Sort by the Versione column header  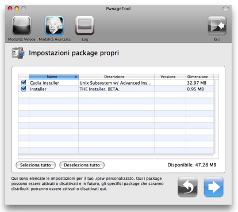[x=170, y=77]
